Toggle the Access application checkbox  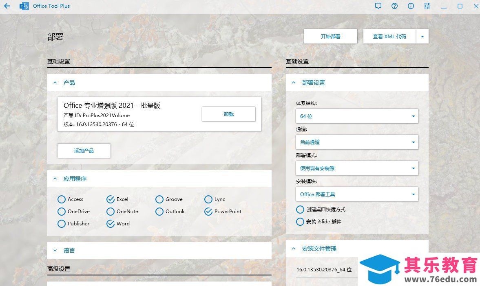[62, 199]
